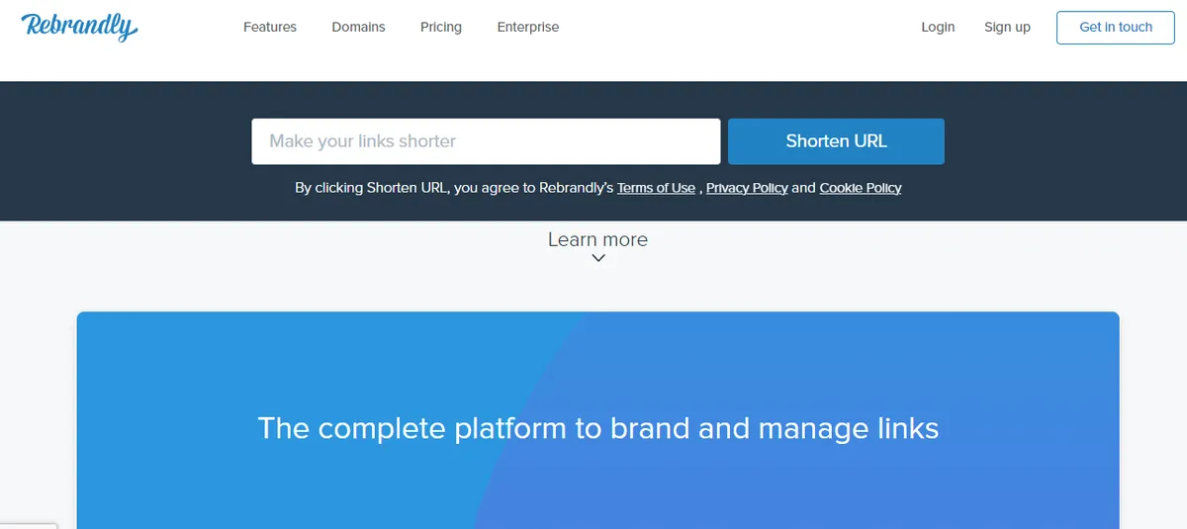Go to the Domains page
The image size is (1187, 529).
358,27
